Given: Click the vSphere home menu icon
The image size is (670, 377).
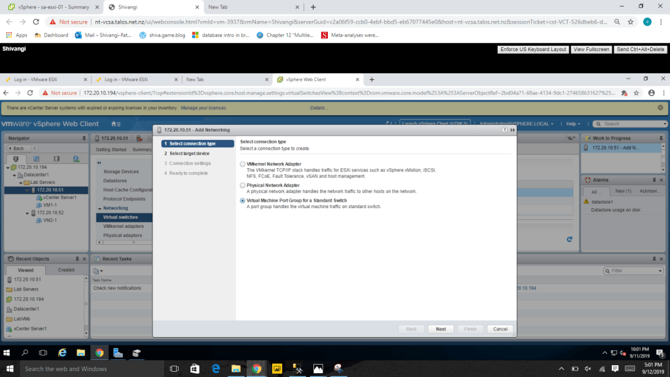Looking at the screenshot, I should click(x=115, y=124).
